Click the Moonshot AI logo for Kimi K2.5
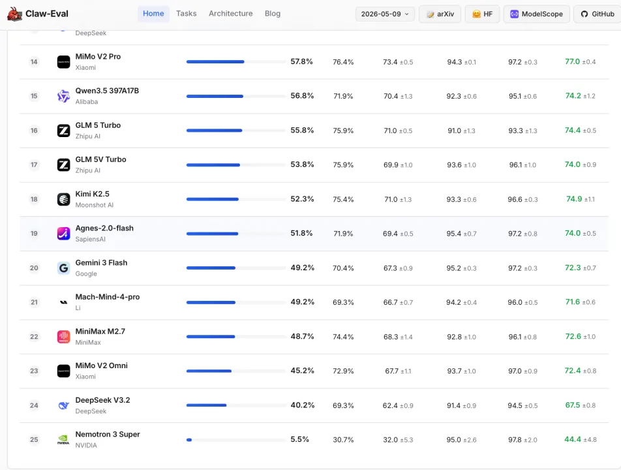 coord(63,199)
